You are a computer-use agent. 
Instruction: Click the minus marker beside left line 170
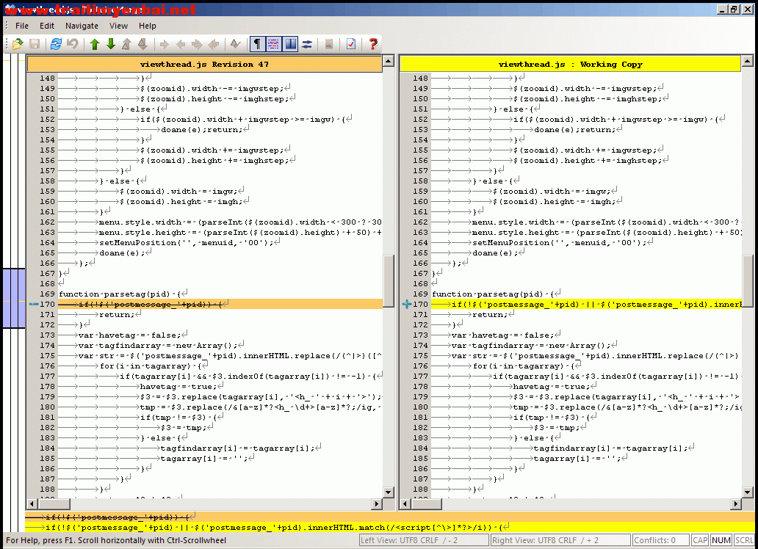(x=33, y=304)
